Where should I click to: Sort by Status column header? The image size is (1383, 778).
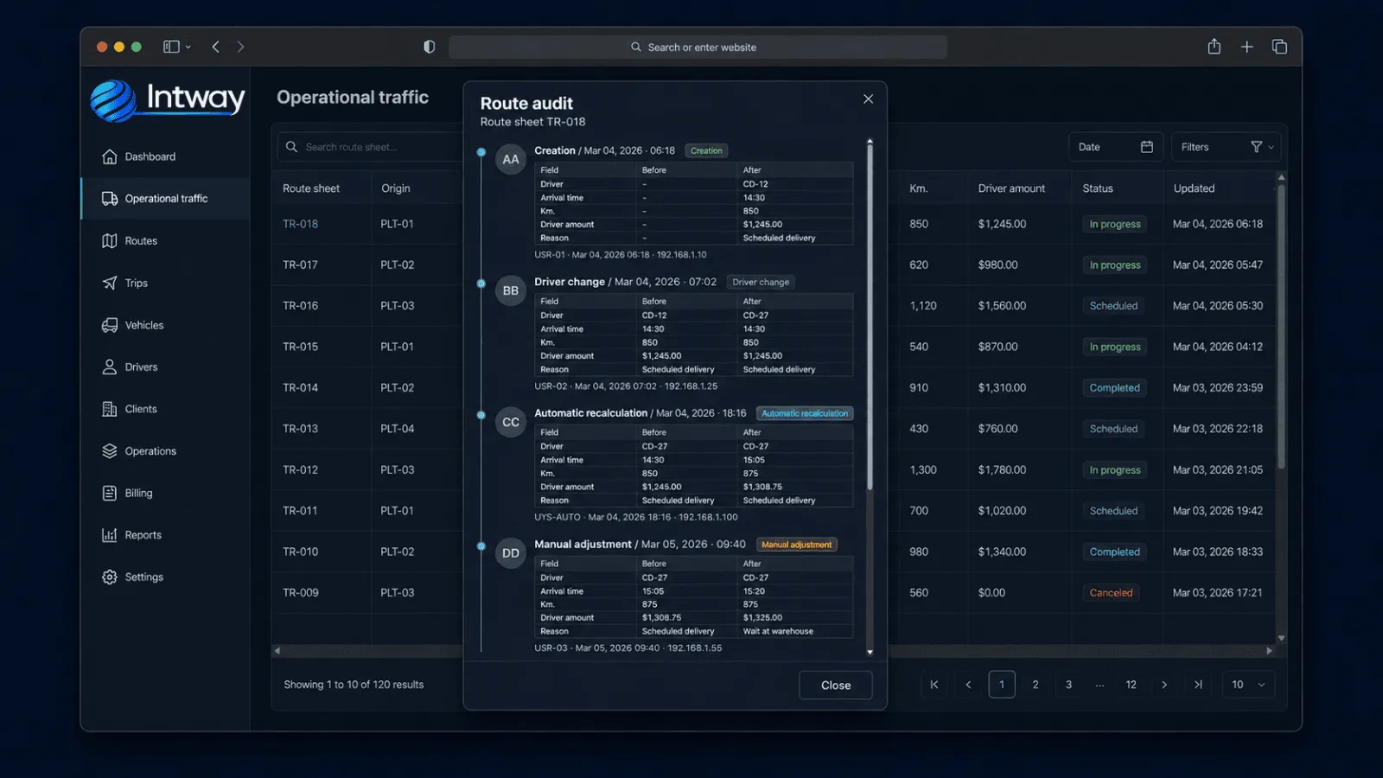click(1098, 188)
